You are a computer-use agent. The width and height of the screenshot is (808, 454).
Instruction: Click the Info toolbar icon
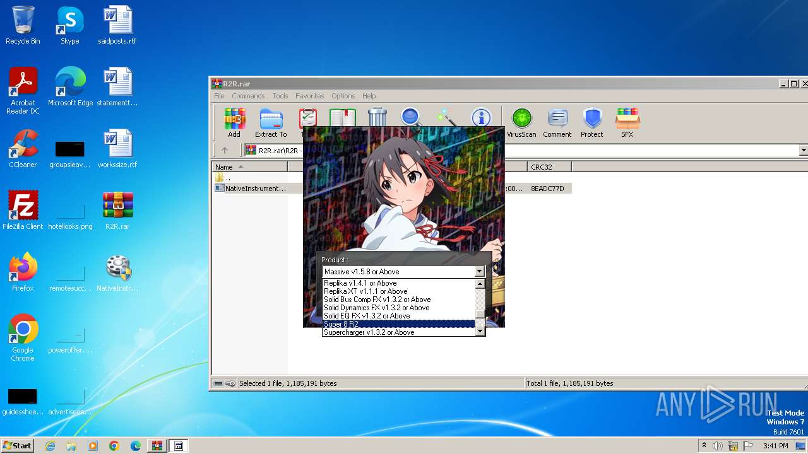coord(481,117)
